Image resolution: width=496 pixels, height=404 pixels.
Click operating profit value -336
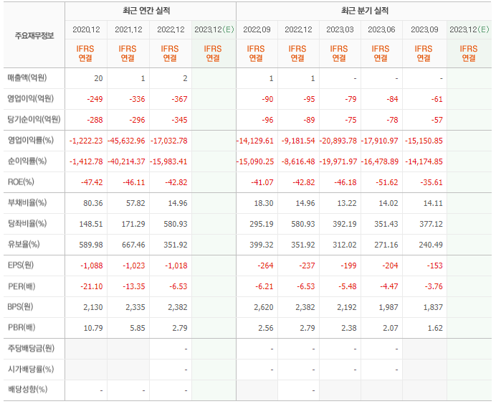[137, 99]
